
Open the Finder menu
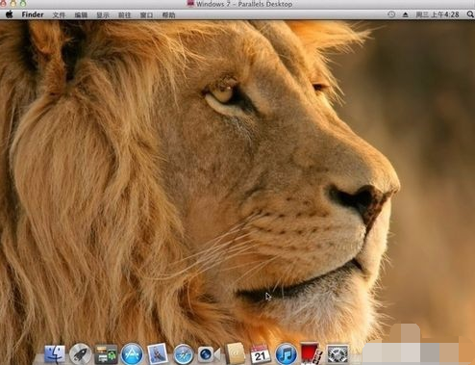33,14
